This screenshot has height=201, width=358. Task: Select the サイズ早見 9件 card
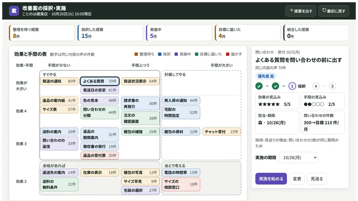[x=140, y=181]
